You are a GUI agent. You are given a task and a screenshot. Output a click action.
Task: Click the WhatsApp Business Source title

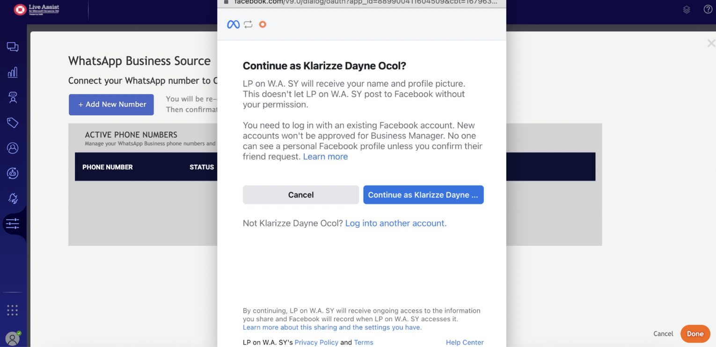[x=139, y=61]
